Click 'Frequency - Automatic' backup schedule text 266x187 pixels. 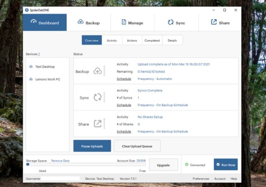coord(155,79)
